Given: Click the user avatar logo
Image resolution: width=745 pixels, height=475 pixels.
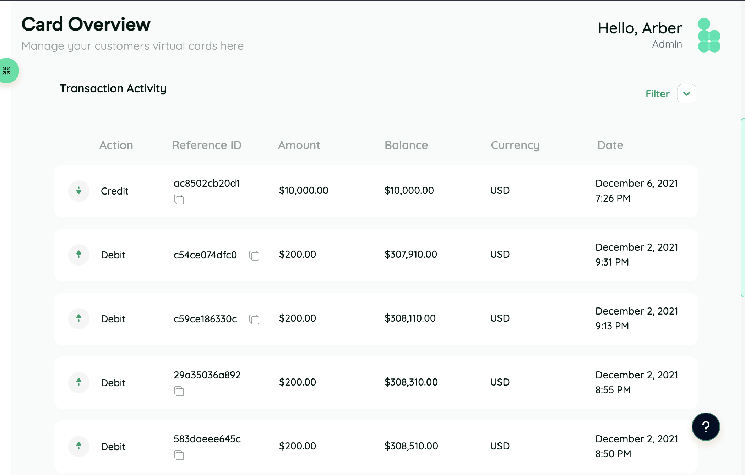Looking at the screenshot, I should coord(709,35).
